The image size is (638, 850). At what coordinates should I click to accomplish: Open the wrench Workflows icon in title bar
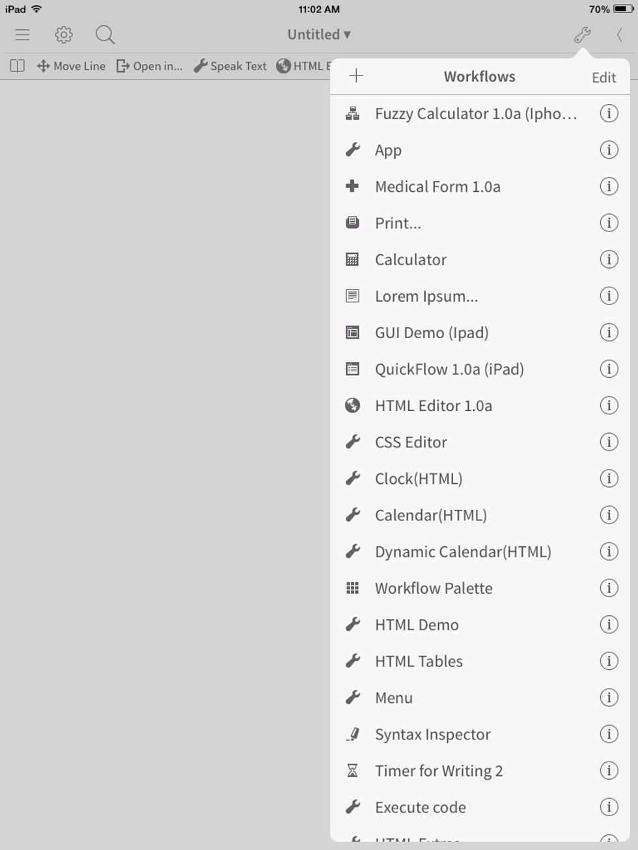point(581,34)
